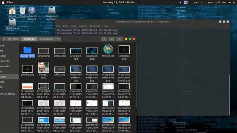Image resolution: width=237 pixels, height=133 pixels.
Task: Click the Files window vertical scrollbar
Action: [x=136, y=75]
